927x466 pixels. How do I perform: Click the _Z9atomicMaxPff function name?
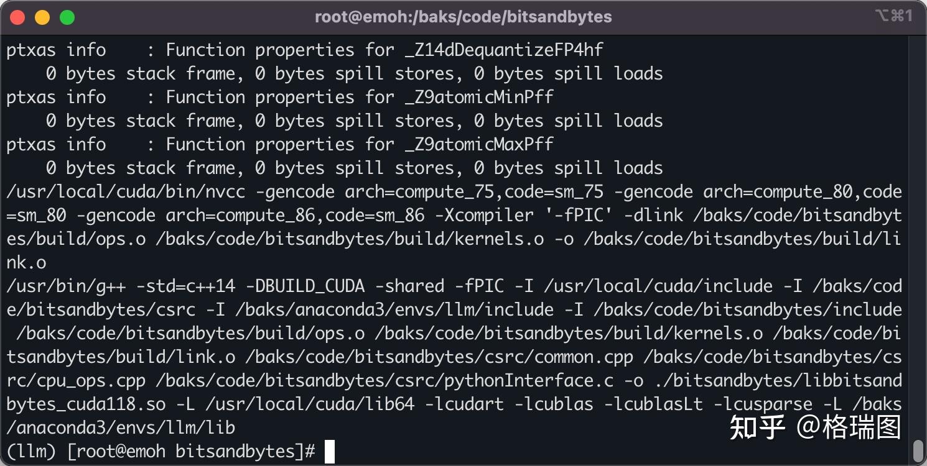coord(479,144)
